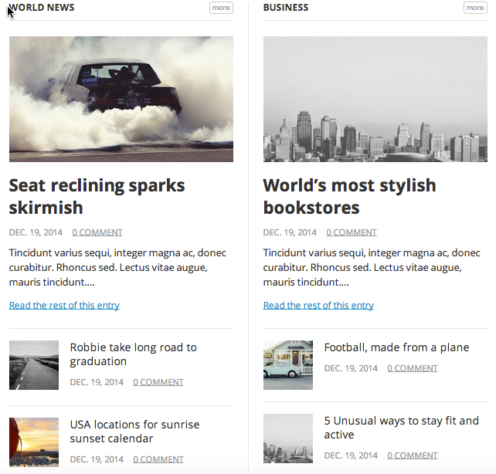Screen dimensions: 496x474
Task: Open 'USA locations for sunrise sunset calendar'
Action: (x=134, y=432)
